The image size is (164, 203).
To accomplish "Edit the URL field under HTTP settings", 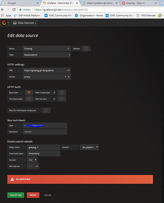I will [47, 70].
